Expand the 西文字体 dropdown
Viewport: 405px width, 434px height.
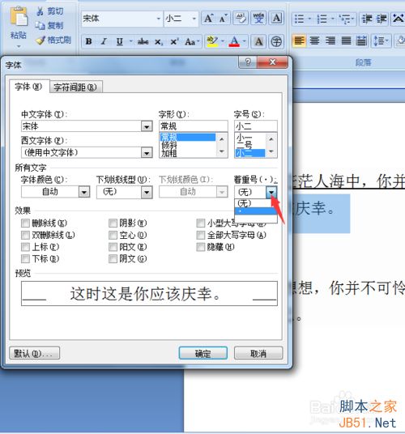[147, 153]
